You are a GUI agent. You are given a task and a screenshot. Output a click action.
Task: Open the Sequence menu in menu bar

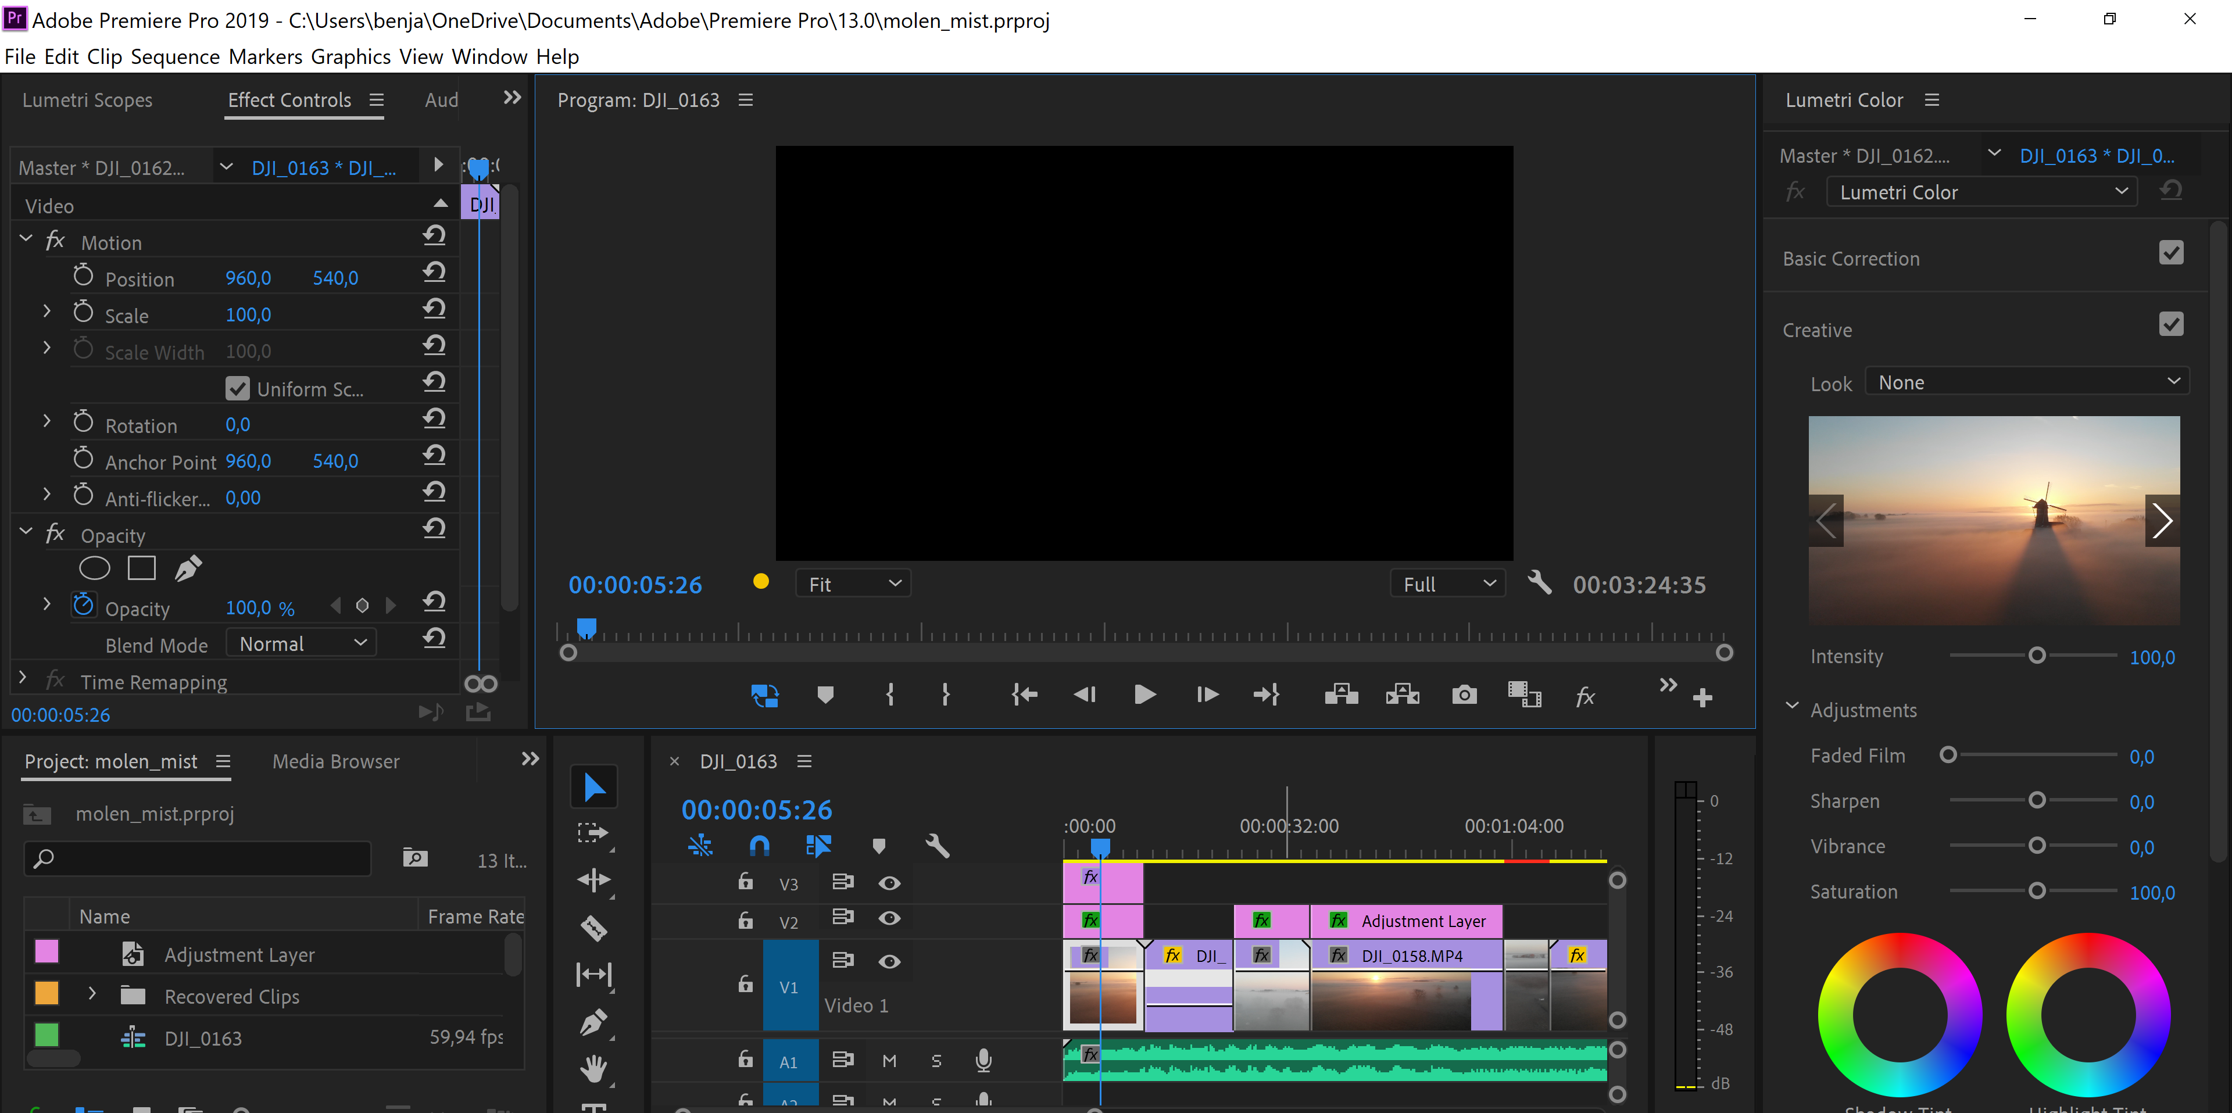click(x=174, y=56)
